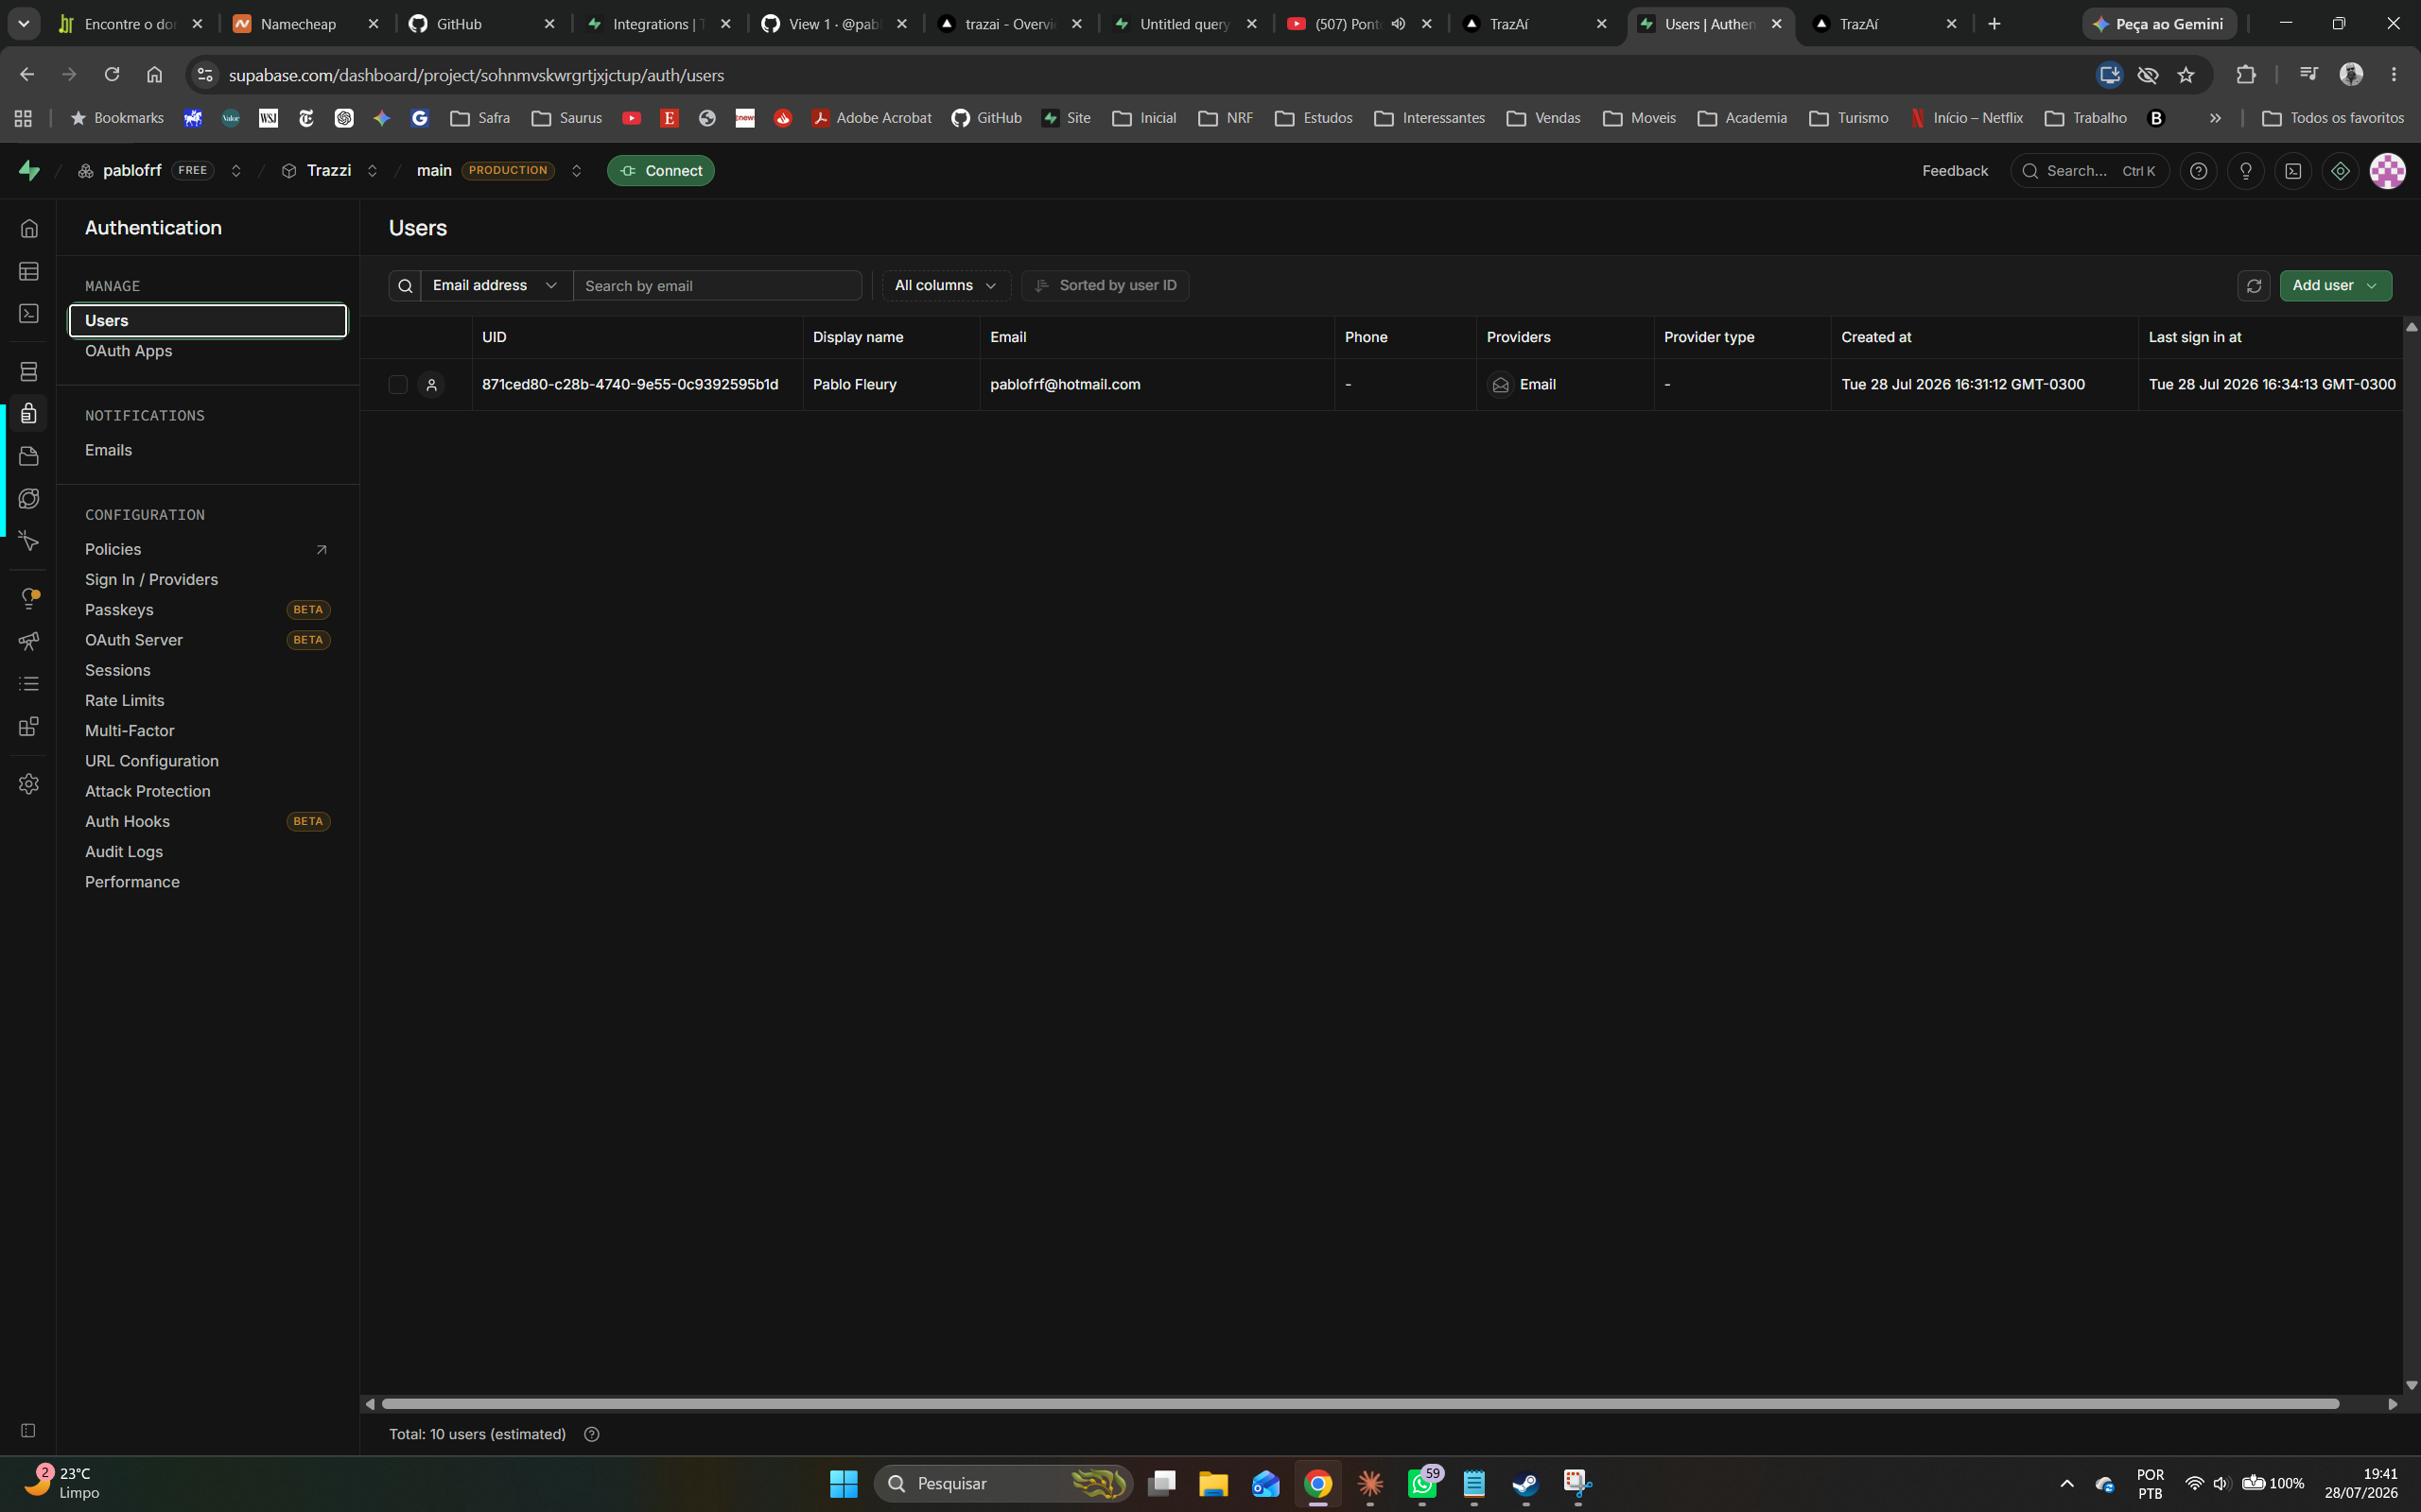Open Integrations icon in sidebar

29,726
